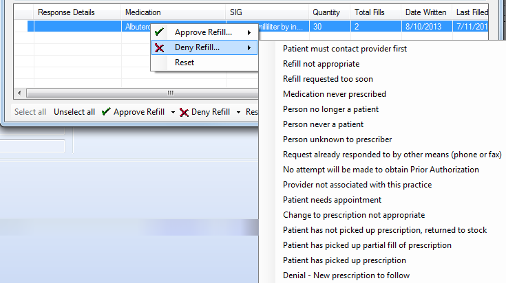Image resolution: width=506 pixels, height=283 pixels.
Task: Click the green checkmark beside Approve Refill... menu
Action: (159, 32)
